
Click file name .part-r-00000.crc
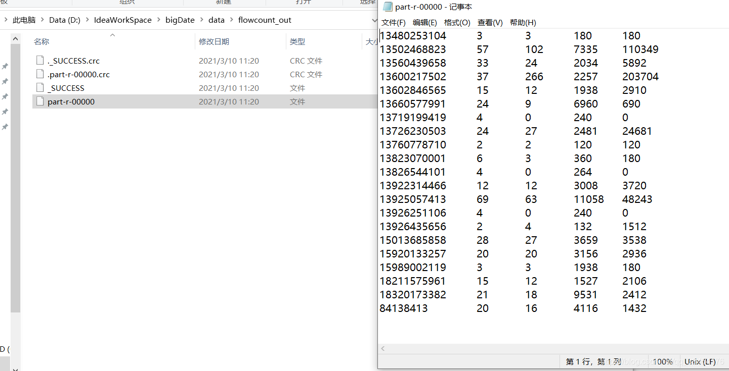tap(78, 74)
